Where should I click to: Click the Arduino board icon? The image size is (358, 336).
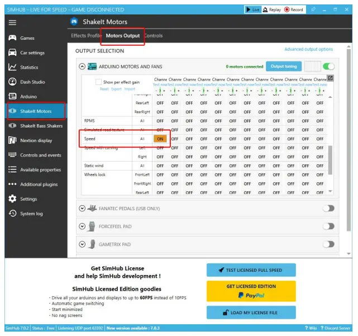point(92,67)
